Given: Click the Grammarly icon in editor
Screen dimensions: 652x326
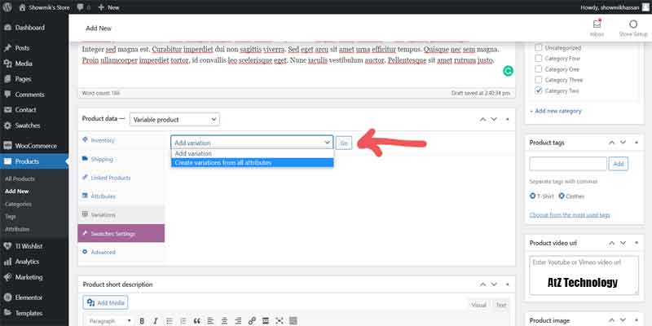Looking at the screenshot, I should click(508, 71).
